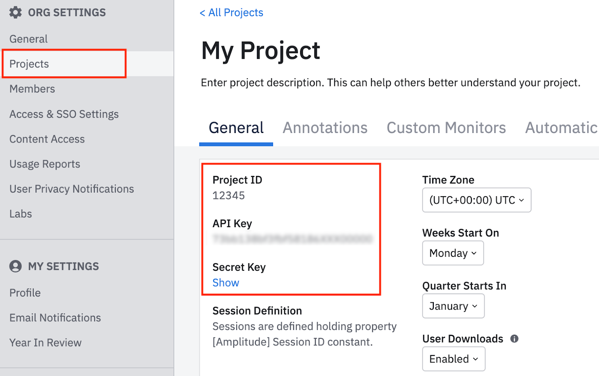
Task: Open the Time Zone dropdown
Action: click(x=476, y=200)
